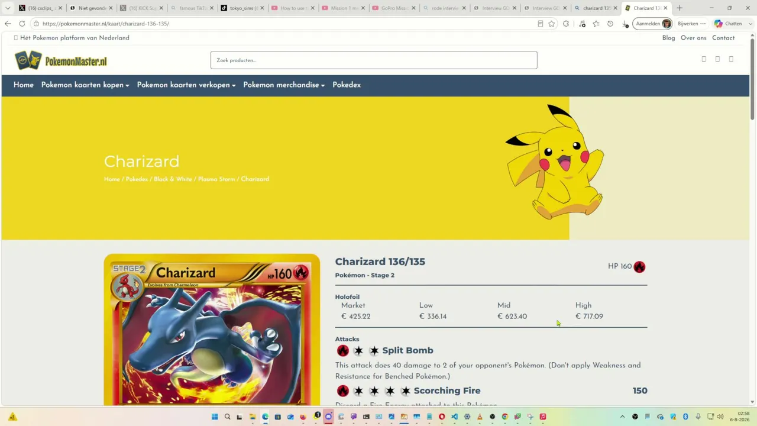Switch to the GoPro Mission tab

(x=392, y=8)
